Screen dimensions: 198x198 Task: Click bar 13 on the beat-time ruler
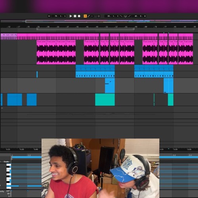pos(9,27)
